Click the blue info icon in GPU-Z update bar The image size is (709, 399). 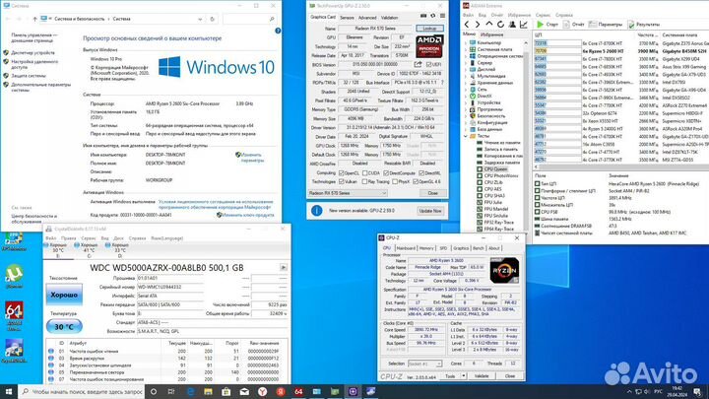tap(317, 211)
